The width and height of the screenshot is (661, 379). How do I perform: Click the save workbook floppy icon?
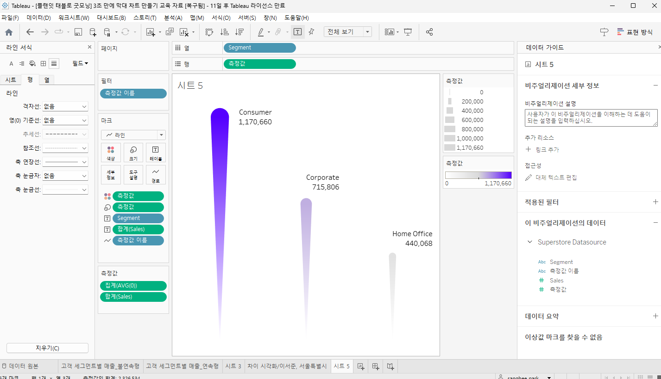click(78, 32)
